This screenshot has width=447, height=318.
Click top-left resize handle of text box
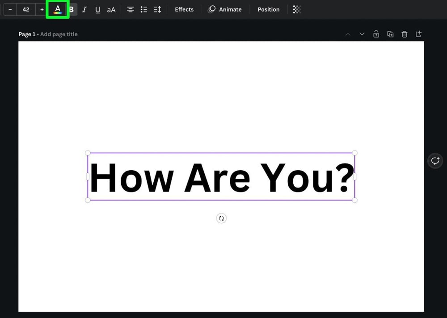pyautogui.click(x=88, y=153)
